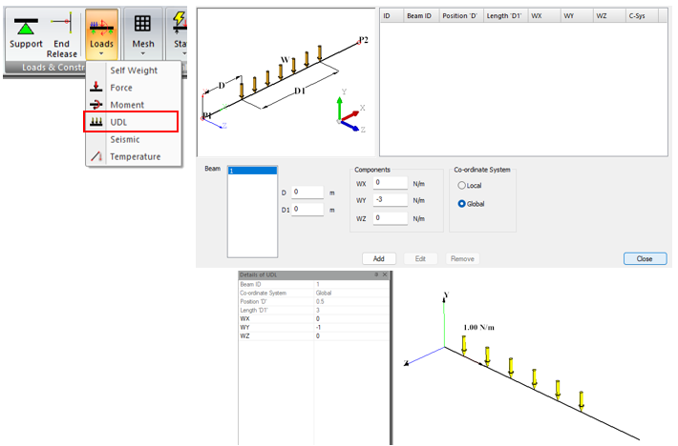Choose the Moment load icon
The height and width of the screenshot is (446, 678).
(95, 105)
